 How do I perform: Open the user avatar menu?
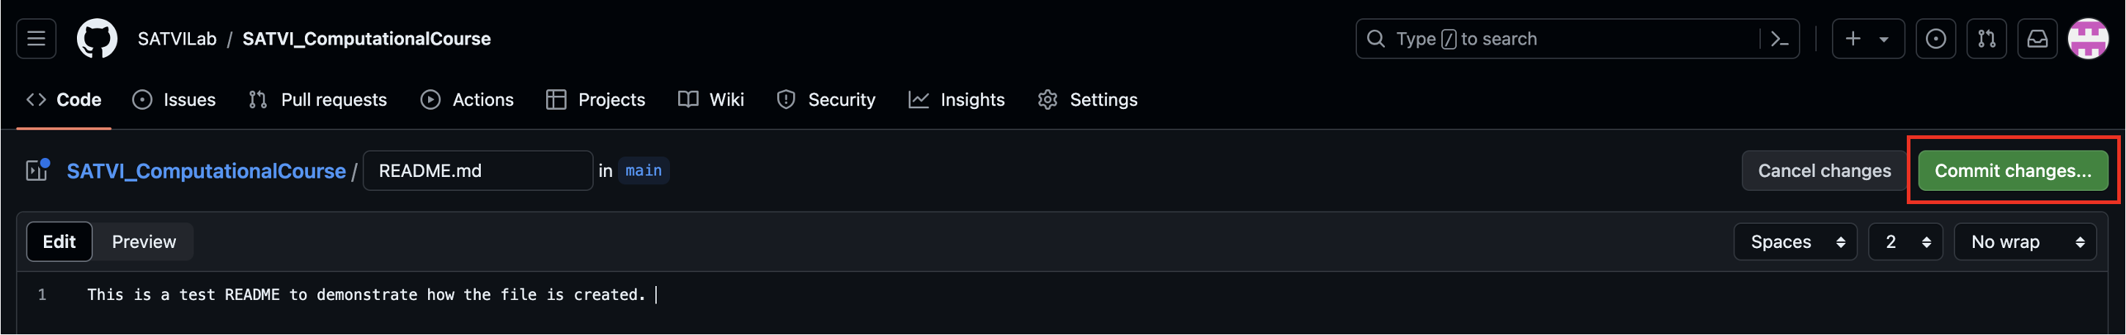[2088, 39]
